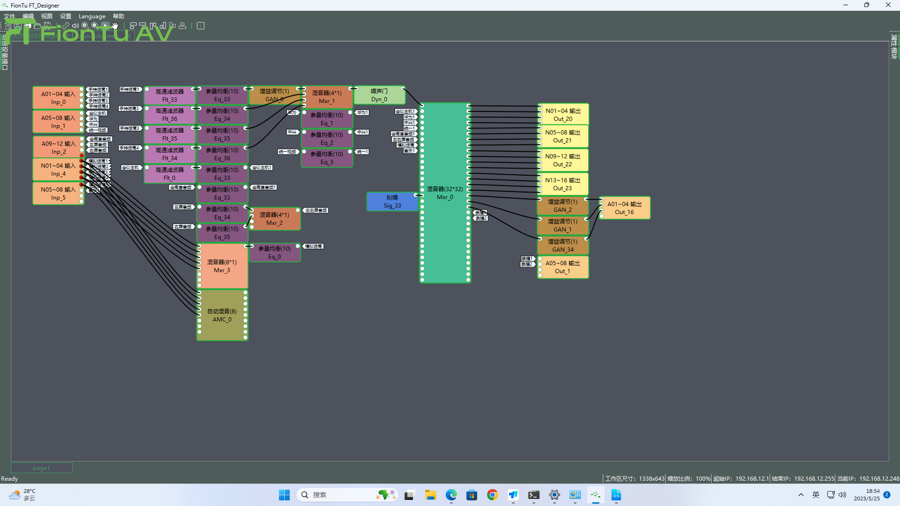Click the Open folder toolbar icon
This screenshot has width=900, height=506.
pyautogui.click(x=37, y=26)
